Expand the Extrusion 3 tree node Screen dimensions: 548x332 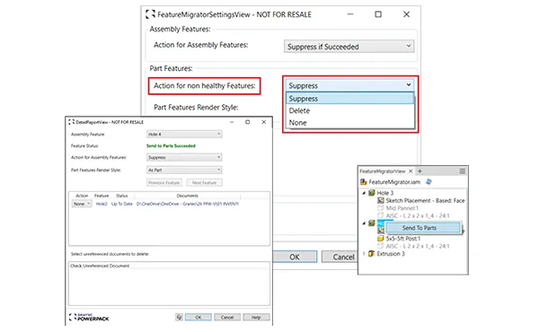point(364,254)
